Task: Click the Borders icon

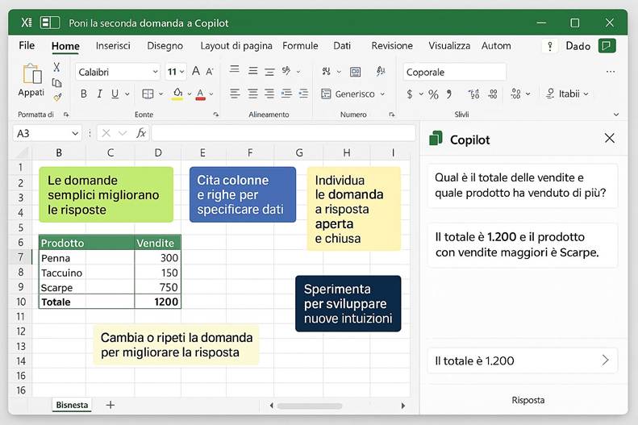Action: click(148, 94)
